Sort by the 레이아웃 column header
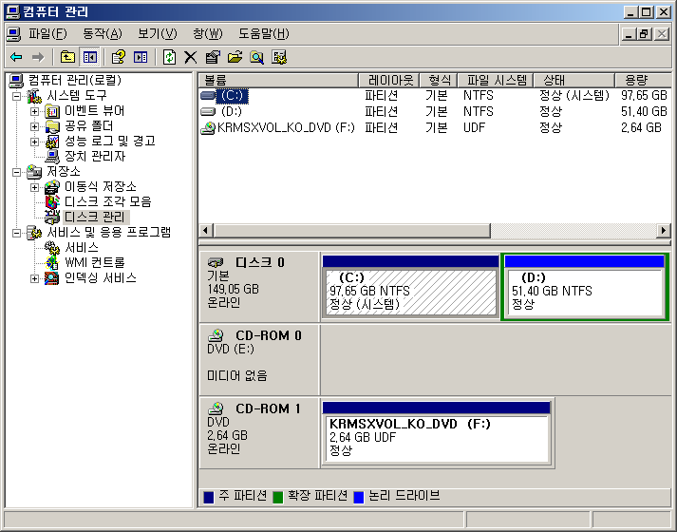 point(389,81)
